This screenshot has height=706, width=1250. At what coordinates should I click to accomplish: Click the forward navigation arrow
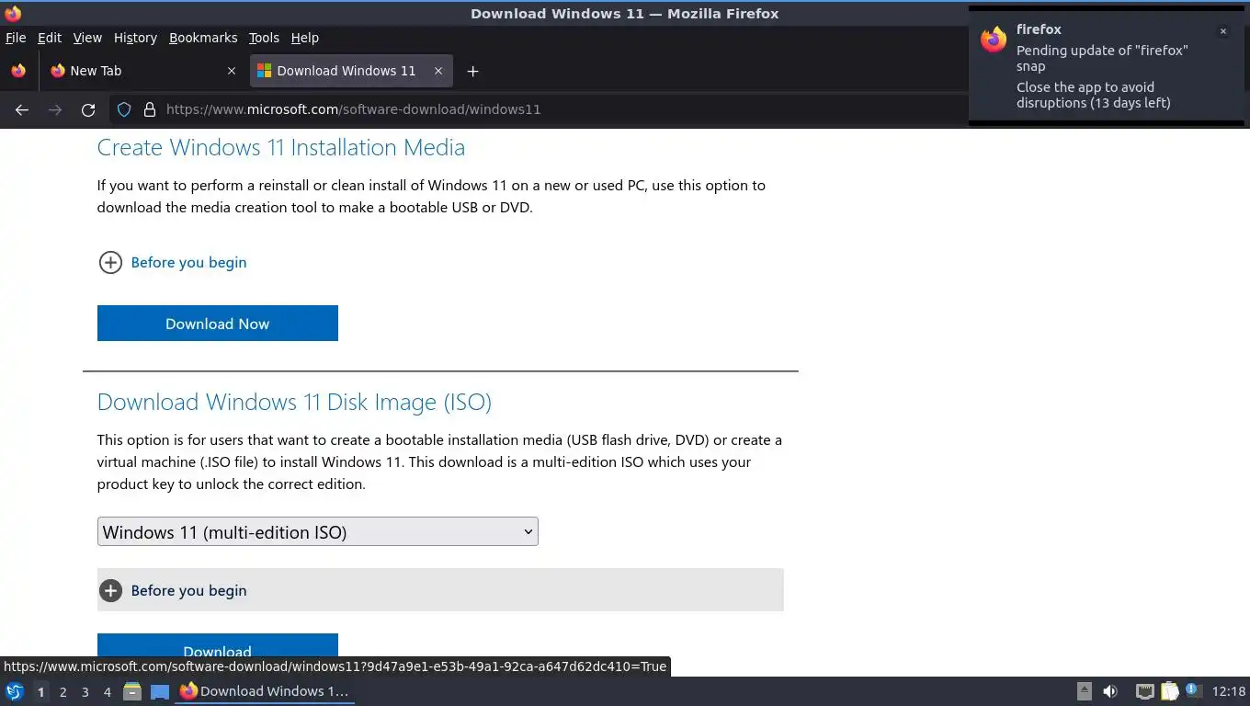click(x=55, y=109)
